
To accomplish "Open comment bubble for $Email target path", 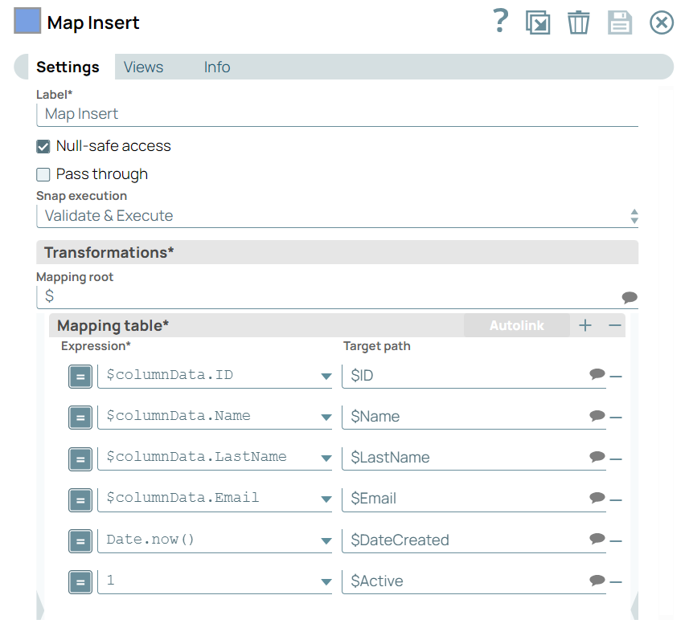I will click(597, 498).
